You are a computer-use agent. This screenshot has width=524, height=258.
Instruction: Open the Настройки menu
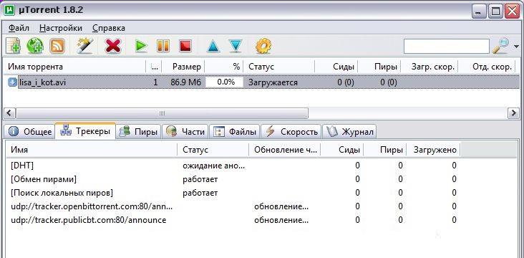pyautogui.click(x=60, y=28)
